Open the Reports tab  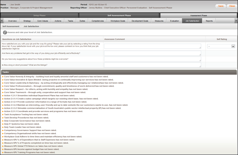pos(209,21)
